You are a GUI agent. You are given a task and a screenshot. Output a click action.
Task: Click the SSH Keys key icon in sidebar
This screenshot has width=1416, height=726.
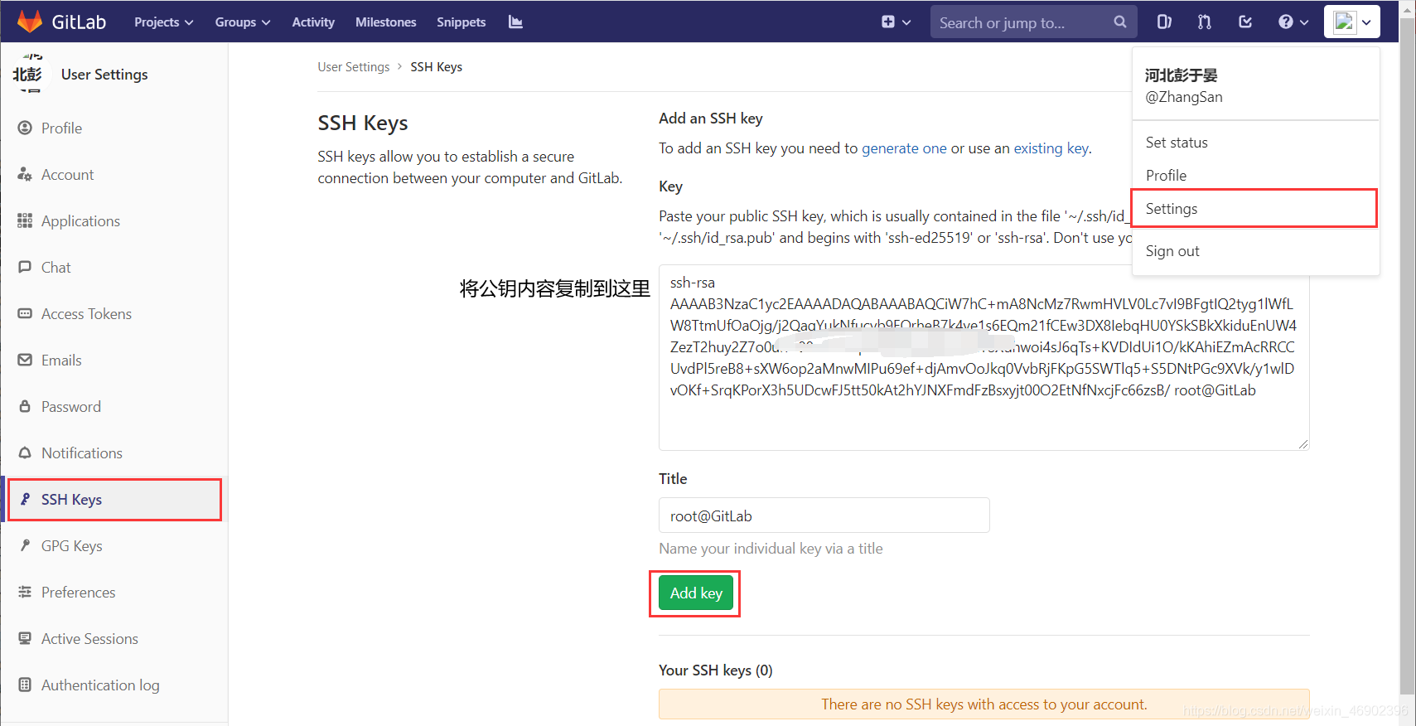click(25, 499)
